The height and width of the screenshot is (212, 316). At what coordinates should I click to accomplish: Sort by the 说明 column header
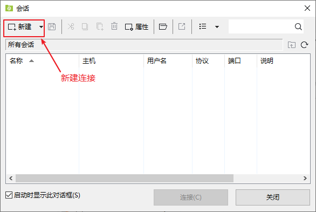pos(284,60)
